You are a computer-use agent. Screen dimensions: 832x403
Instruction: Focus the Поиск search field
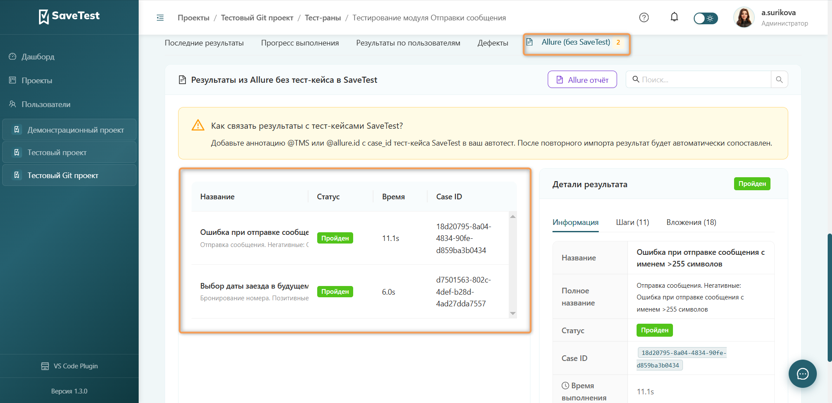point(699,79)
